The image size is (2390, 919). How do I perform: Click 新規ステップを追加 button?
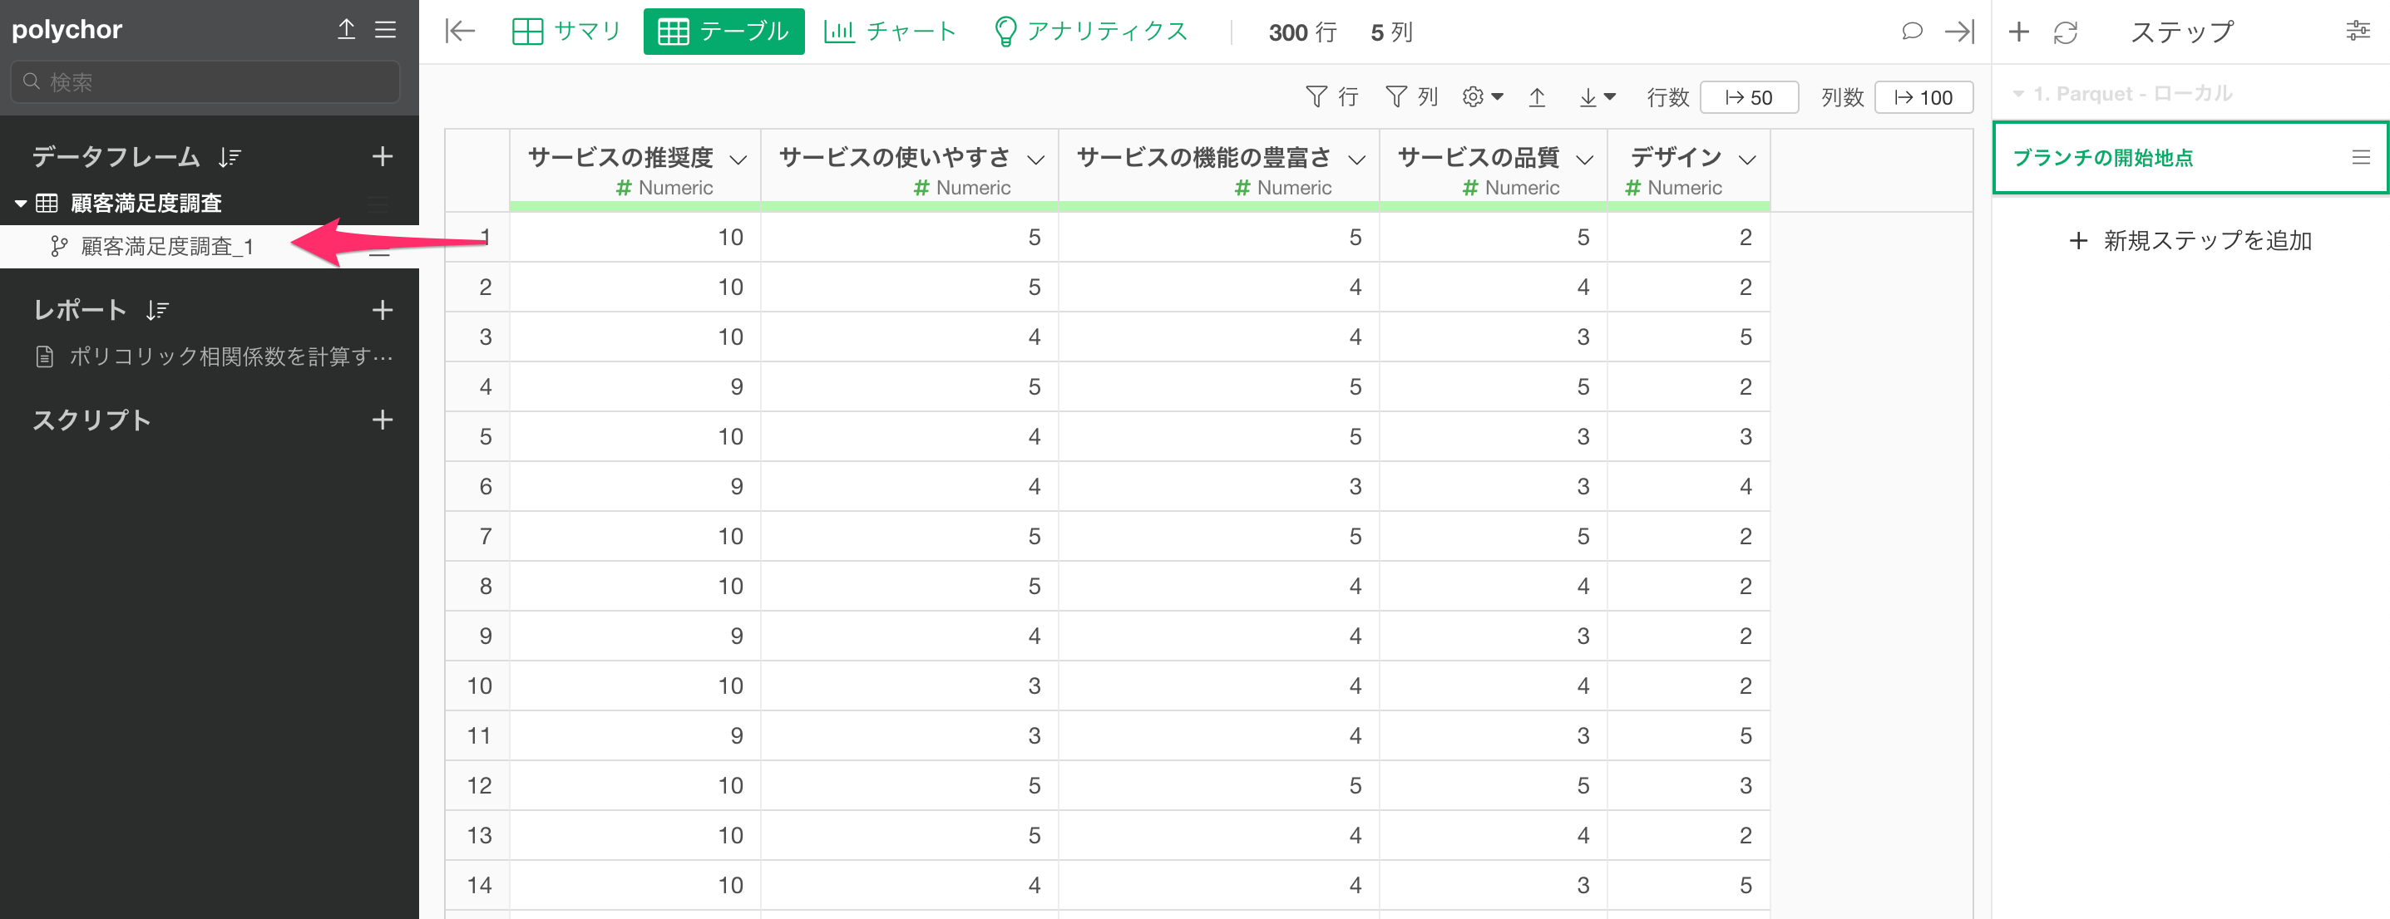point(2190,241)
